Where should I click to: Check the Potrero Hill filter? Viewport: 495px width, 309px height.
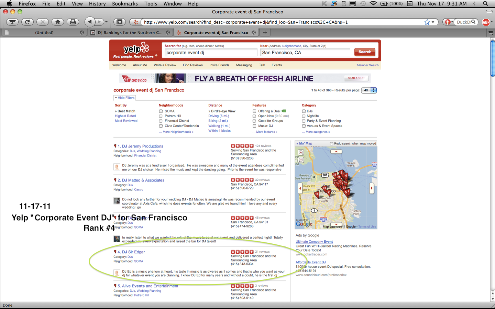point(161,116)
